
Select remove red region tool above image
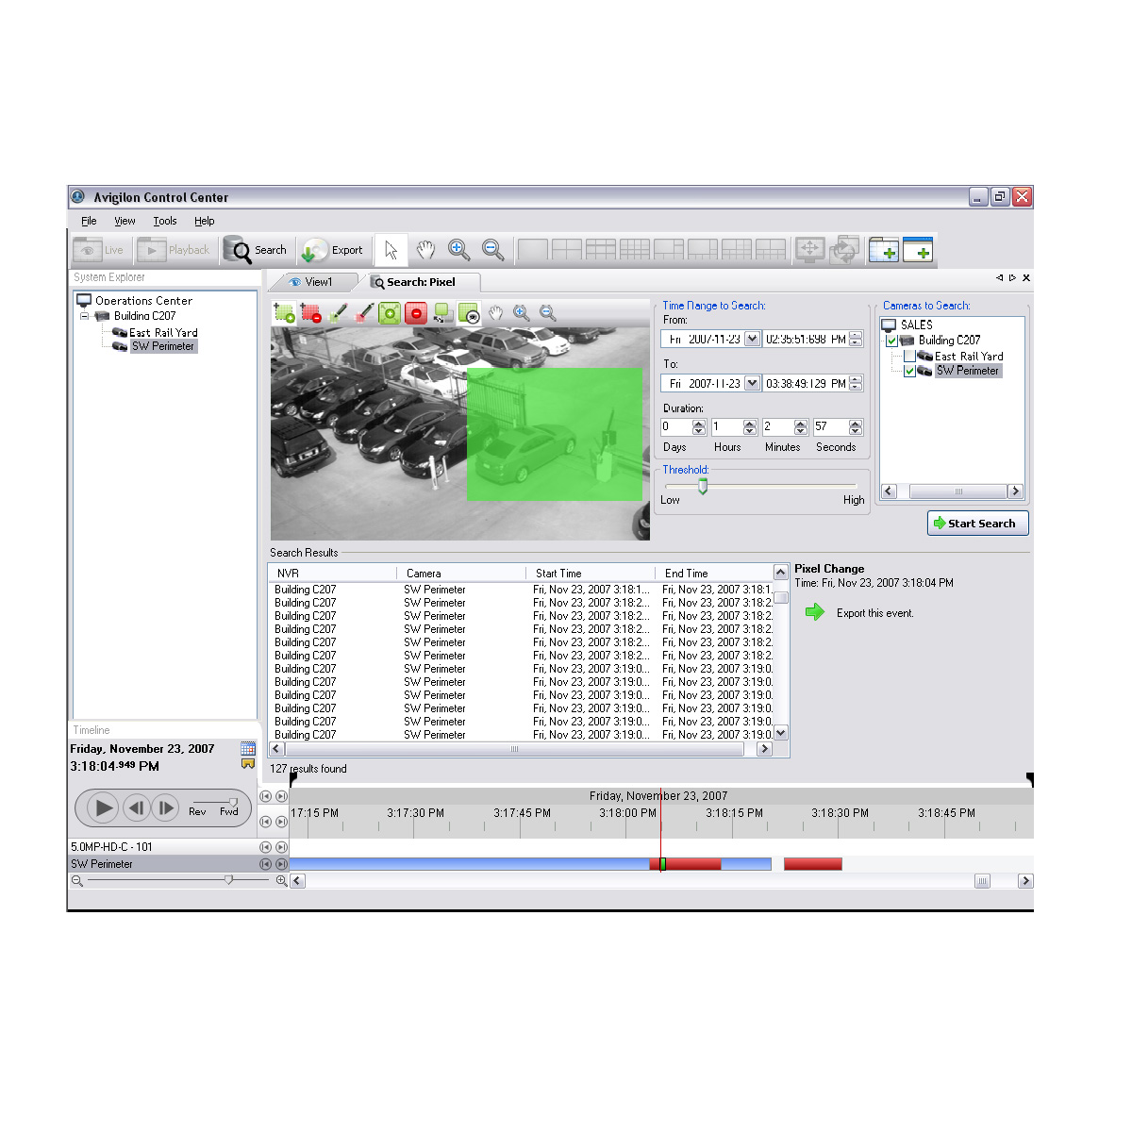[x=310, y=313]
